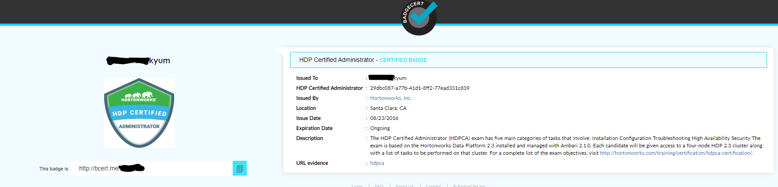This screenshot has height=187, width=778.
Task: Click the Expiration Date label
Action: (x=314, y=128)
